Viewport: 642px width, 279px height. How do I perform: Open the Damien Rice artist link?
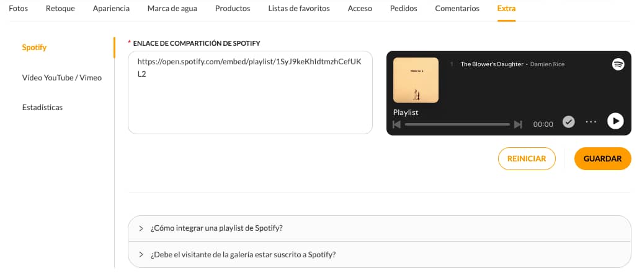pyautogui.click(x=548, y=64)
